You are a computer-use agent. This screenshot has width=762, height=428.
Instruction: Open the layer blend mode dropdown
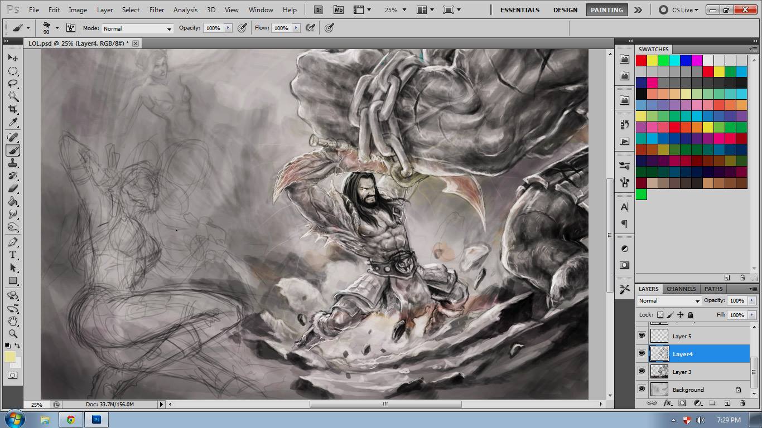coord(669,301)
